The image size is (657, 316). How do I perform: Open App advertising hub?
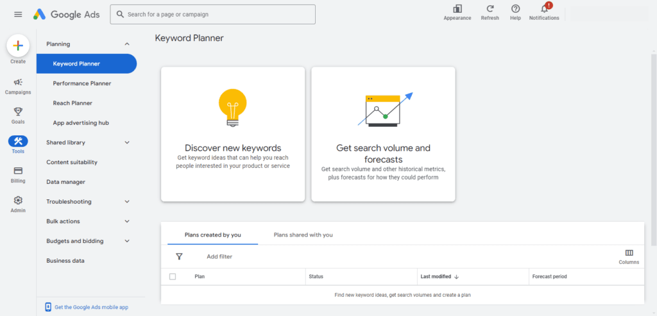coord(81,123)
